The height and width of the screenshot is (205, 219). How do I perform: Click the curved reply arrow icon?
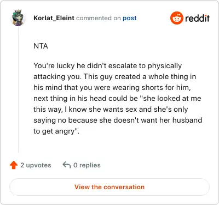tap(67, 165)
